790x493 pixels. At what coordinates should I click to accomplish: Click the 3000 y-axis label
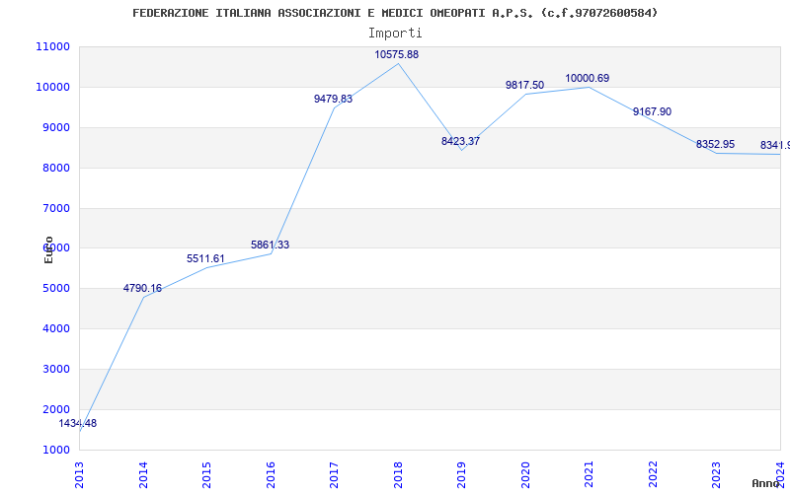[x=55, y=369]
